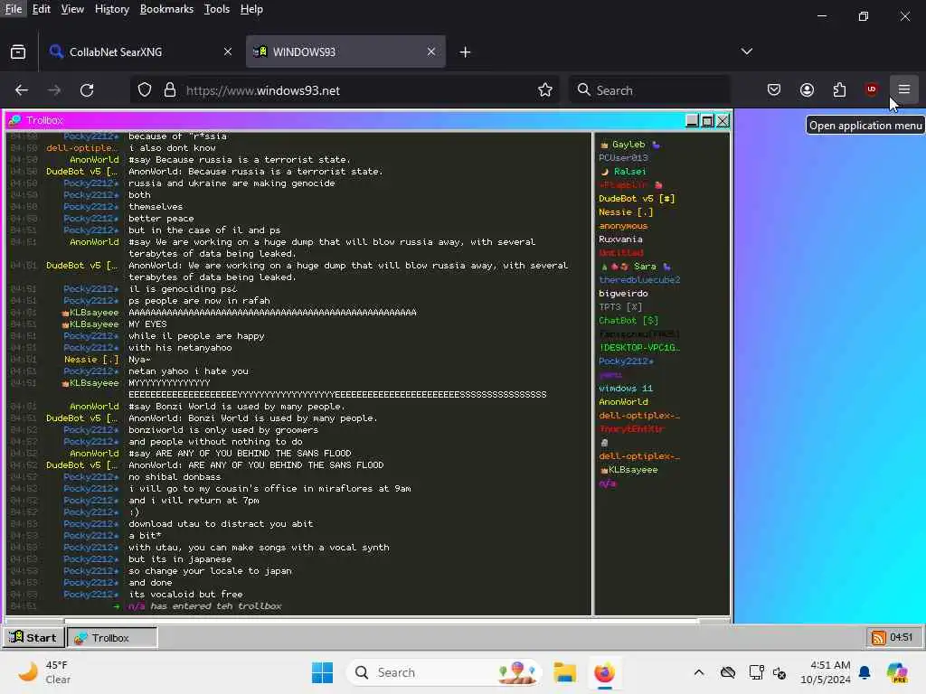The width and height of the screenshot is (926, 694).
Task: Open the extensions puzzle icon
Action: 839,89
